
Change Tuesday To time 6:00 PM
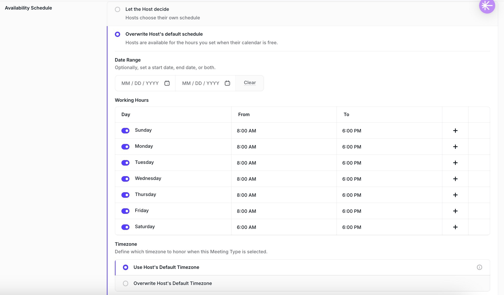pos(389,163)
